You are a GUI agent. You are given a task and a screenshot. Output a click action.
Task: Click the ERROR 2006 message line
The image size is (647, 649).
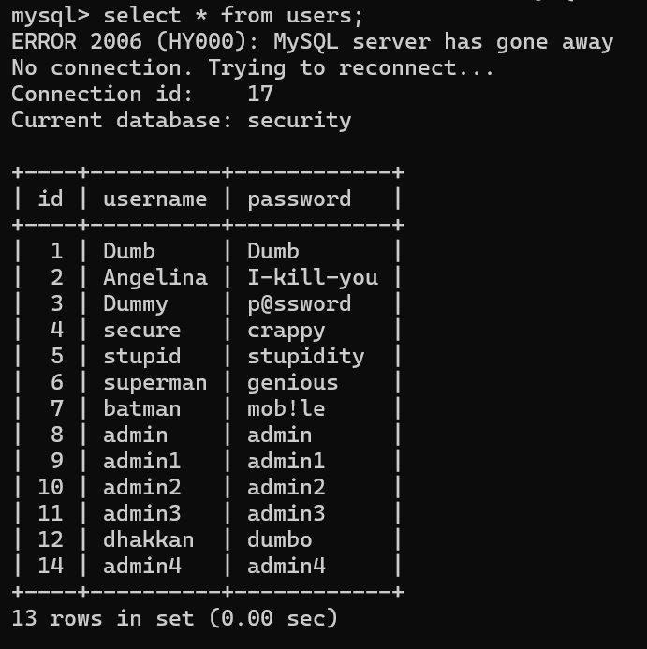(x=312, y=42)
